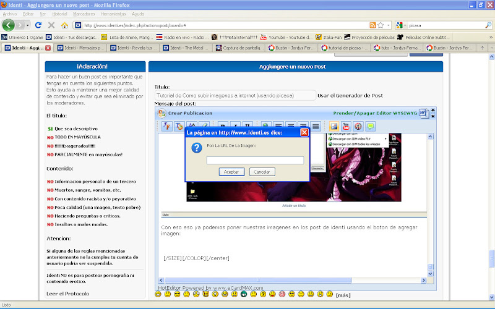
Task: Click the Cancelar button in the dialog
Action: click(x=262, y=172)
